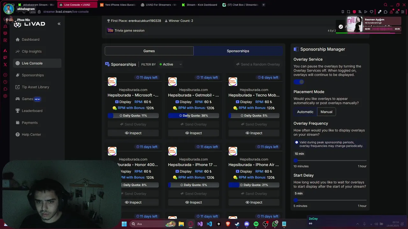Open Clip Insights from the sidebar
The image size is (408, 229).
pos(37,51)
